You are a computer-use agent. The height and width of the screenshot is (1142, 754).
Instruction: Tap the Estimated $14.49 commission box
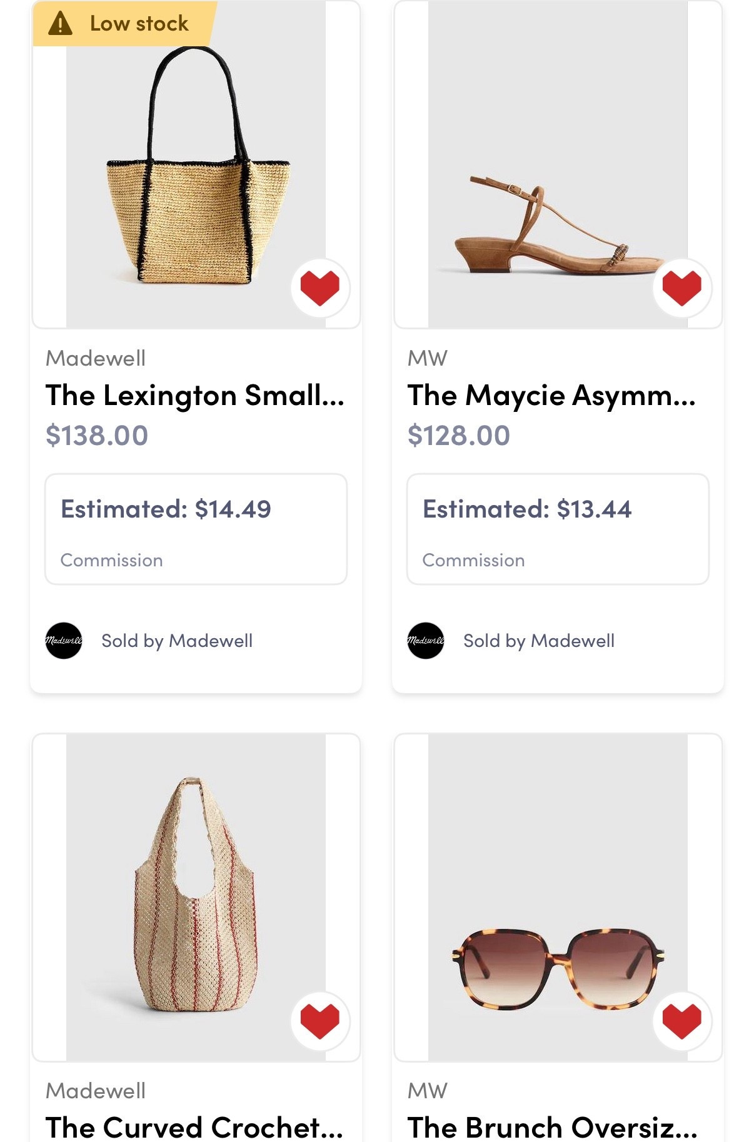click(196, 529)
